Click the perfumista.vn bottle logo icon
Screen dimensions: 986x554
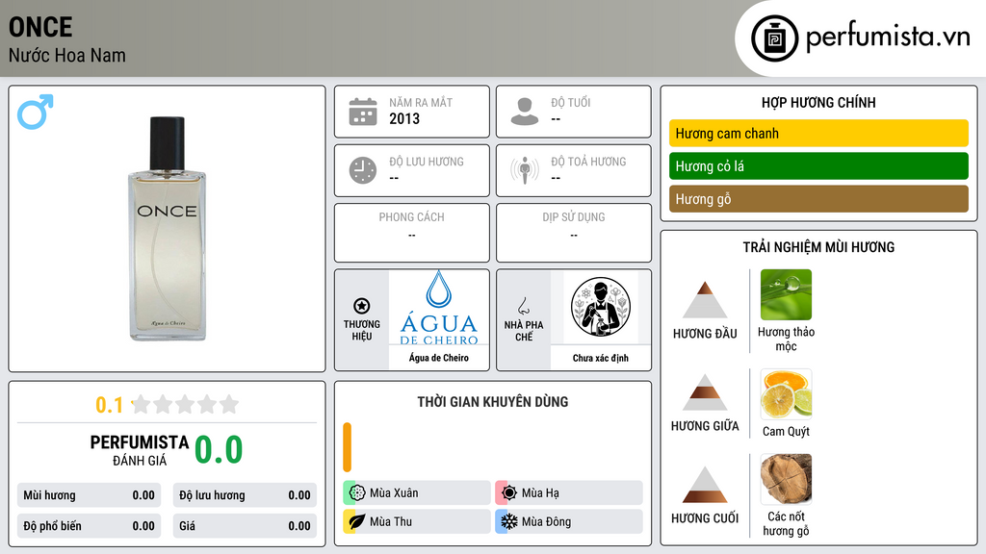[774, 38]
